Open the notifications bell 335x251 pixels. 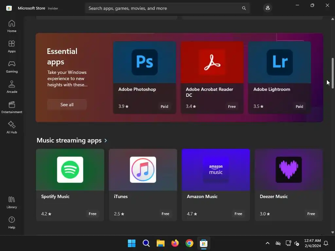pos(326,243)
